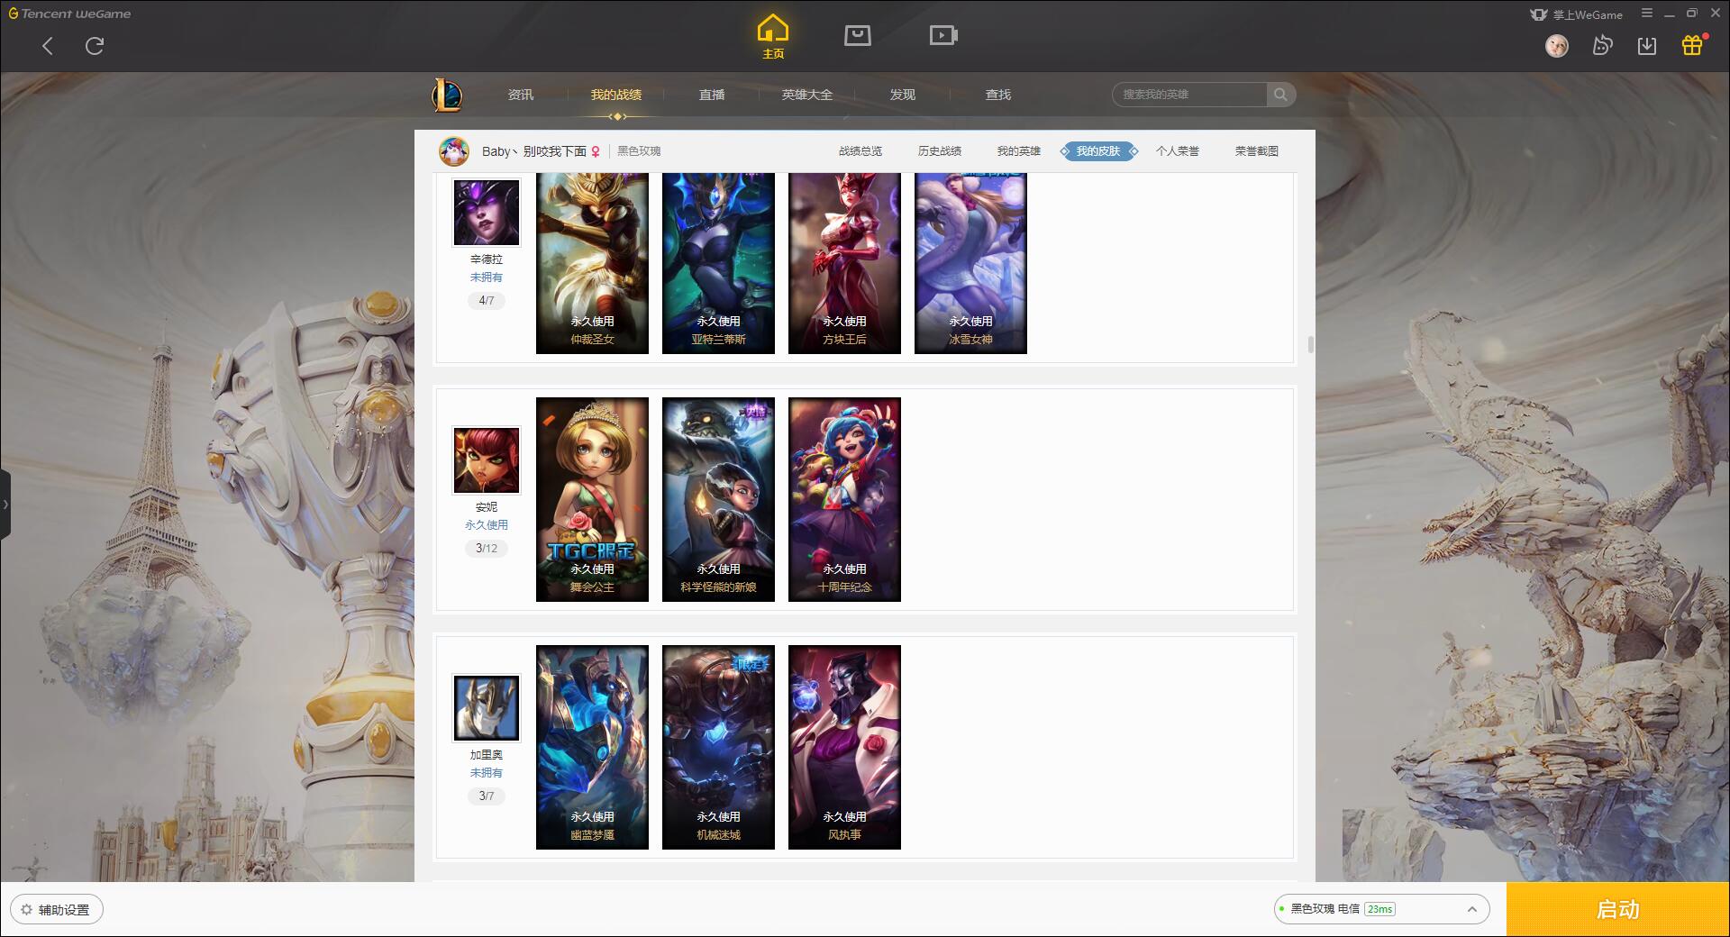Open the 风执事 skin card
The width and height of the screenshot is (1730, 937).
tap(844, 747)
